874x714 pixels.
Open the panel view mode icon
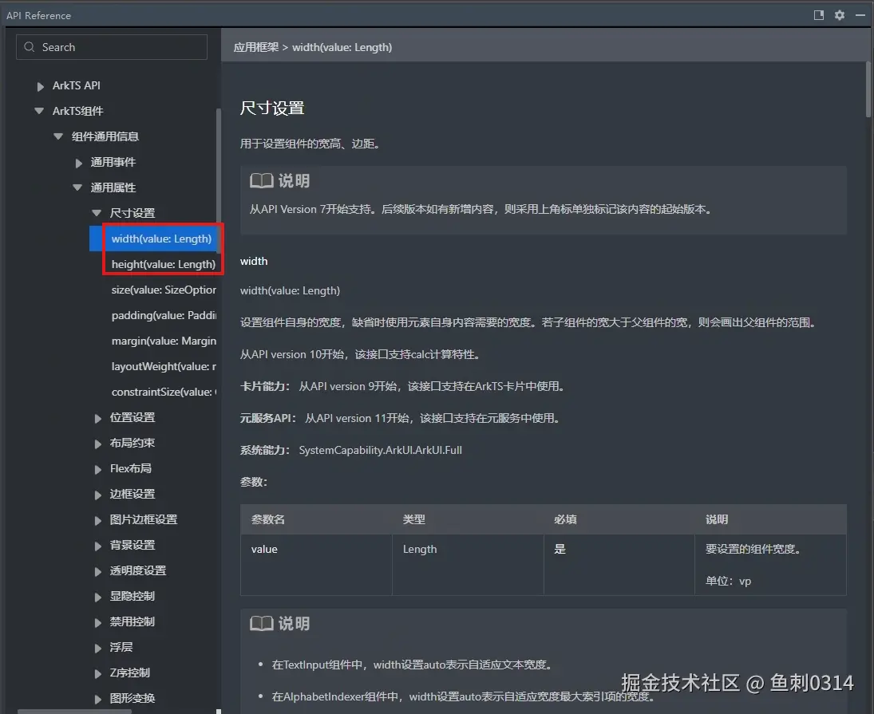(x=819, y=15)
